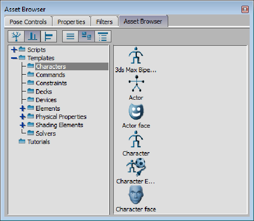The width and height of the screenshot is (254, 221).
Task: Expand the Scripts folder
Action: point(14,50)
